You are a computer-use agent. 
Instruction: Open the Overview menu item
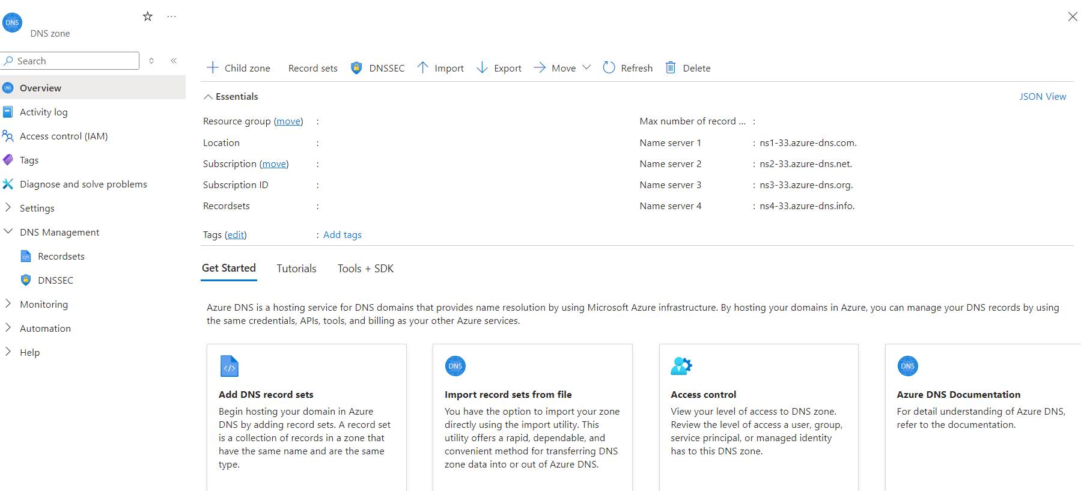[93, 88]
